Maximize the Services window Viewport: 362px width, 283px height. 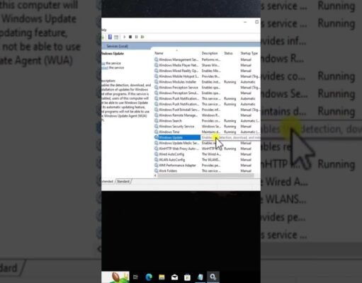click(x=256, y=22)
